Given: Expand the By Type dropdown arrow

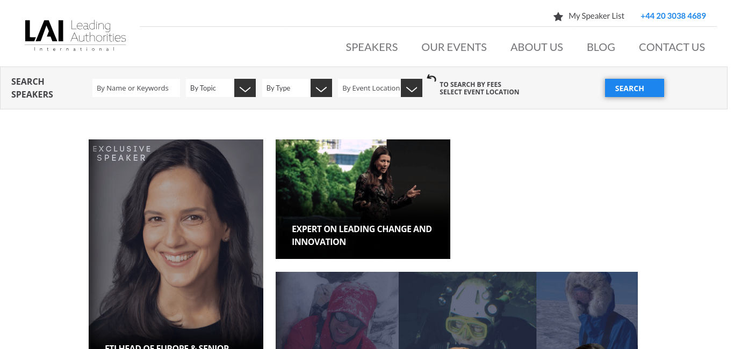Looking at the screenshot, I should click(321, 88).
